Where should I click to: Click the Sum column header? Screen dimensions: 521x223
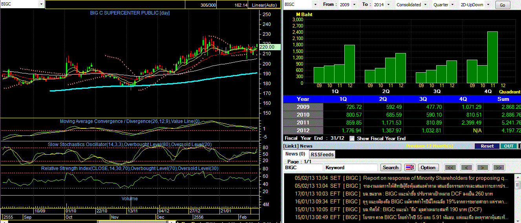pos(503,99)
